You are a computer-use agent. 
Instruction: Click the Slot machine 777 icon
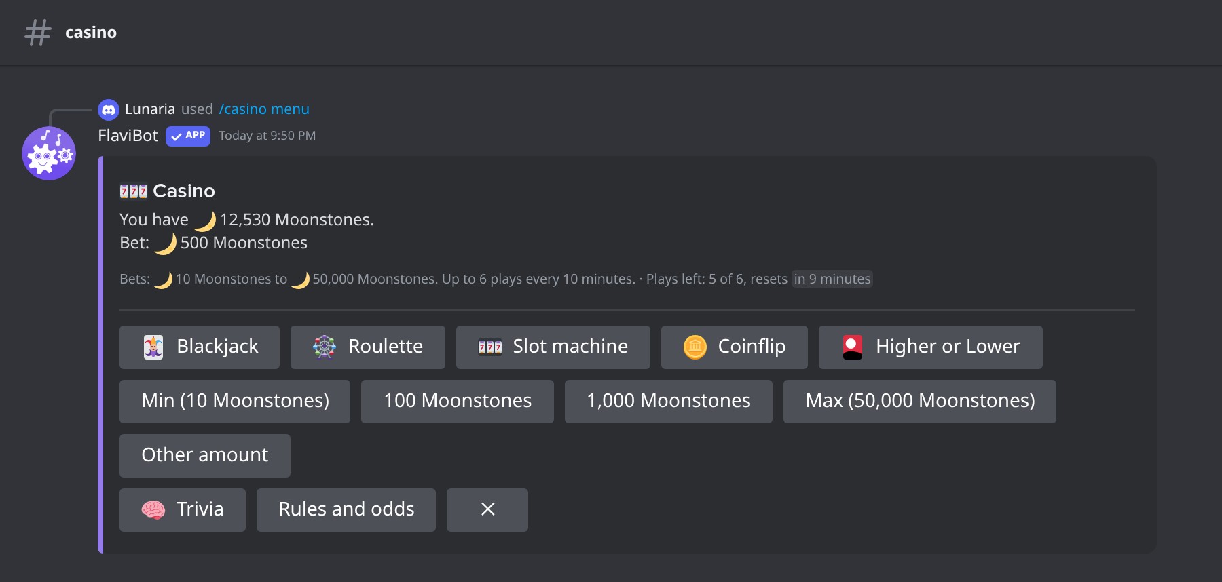490,347
